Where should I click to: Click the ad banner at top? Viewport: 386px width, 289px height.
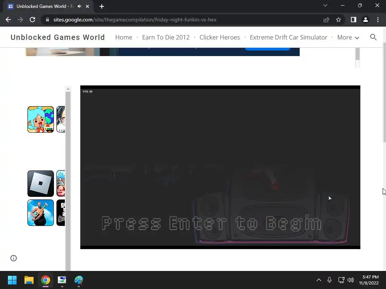tap(162, 52)
